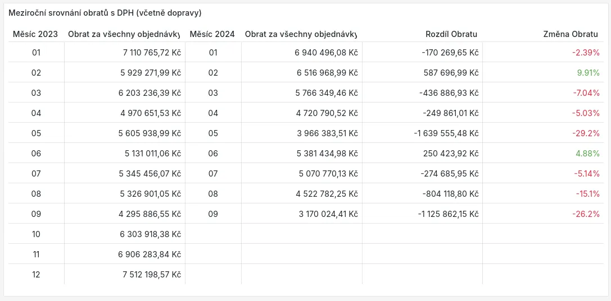This screenshot has width=611, height=301.
Task: Click the -29.2% change value
Action: point(586,133)
